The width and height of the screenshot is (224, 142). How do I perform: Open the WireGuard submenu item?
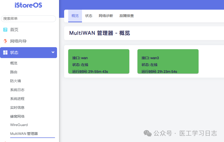(19, 125)
